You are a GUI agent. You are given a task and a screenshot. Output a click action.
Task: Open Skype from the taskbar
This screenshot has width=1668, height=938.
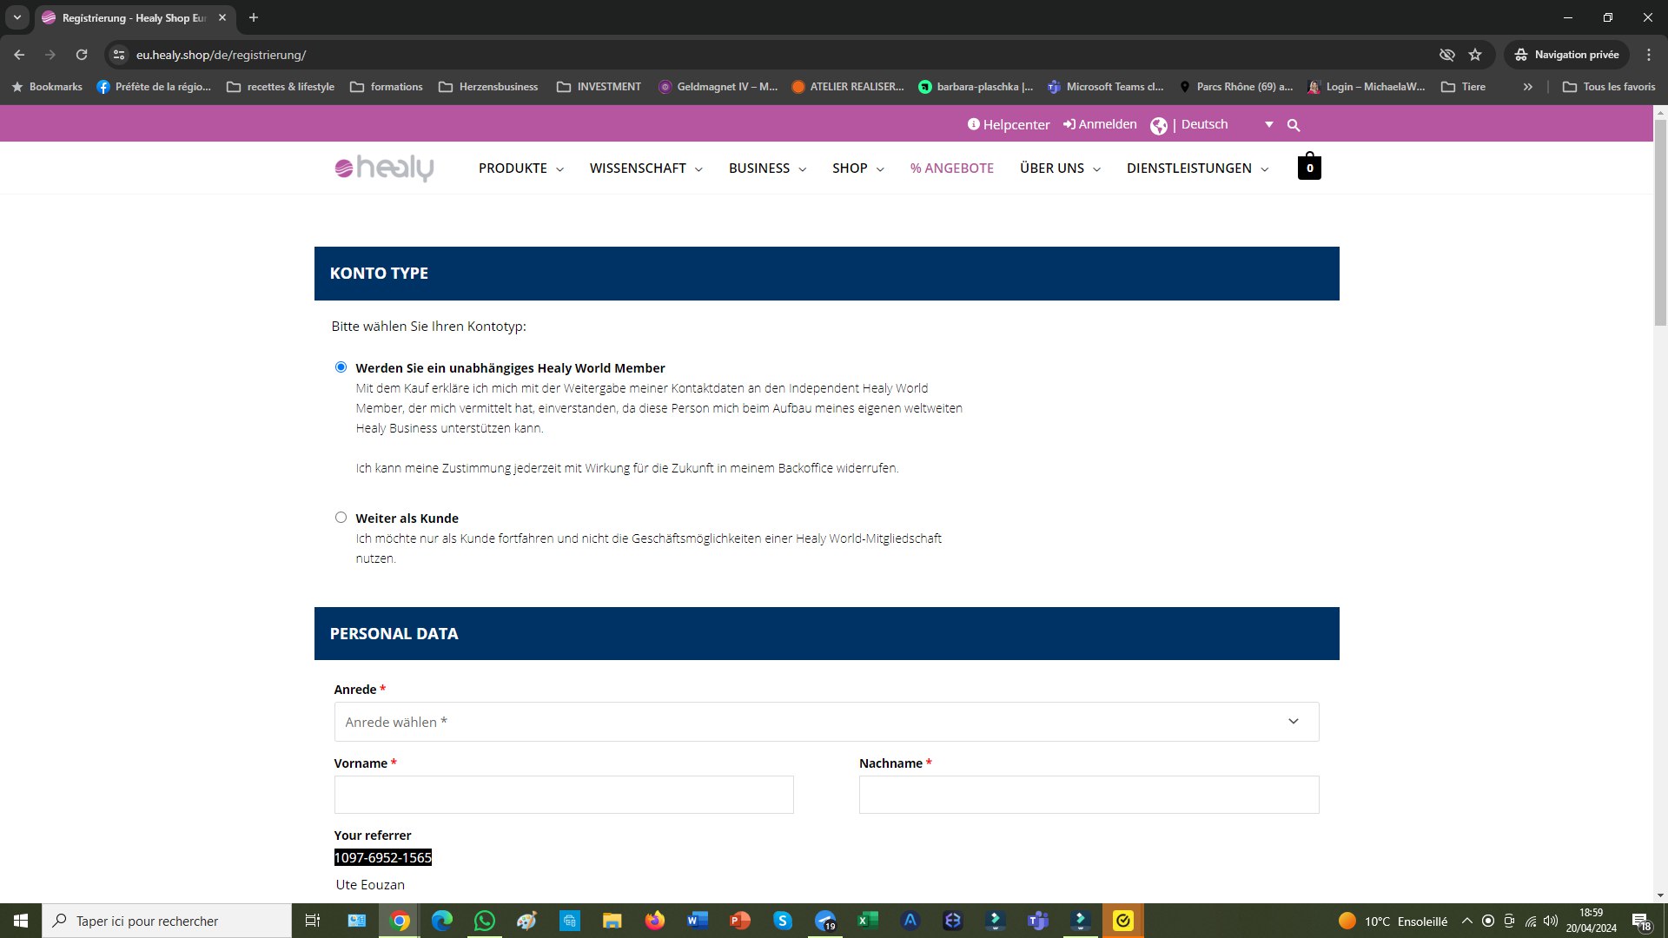point(783,921)
